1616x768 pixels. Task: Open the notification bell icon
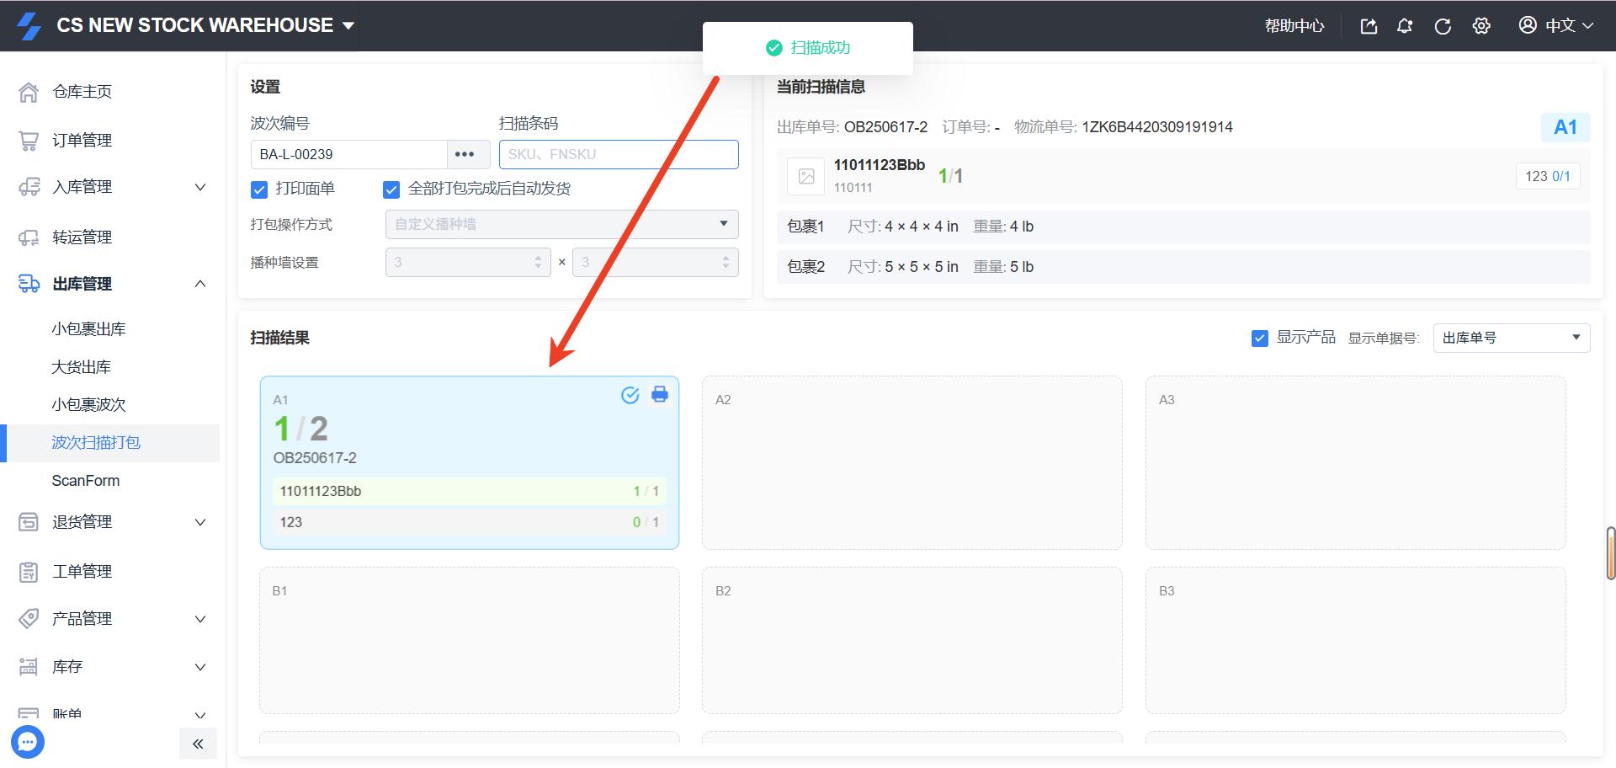pos(1405,26)
